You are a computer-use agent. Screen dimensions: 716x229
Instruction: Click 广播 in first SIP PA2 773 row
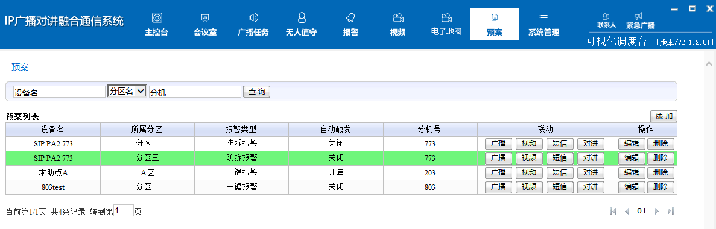pos(498,143)
